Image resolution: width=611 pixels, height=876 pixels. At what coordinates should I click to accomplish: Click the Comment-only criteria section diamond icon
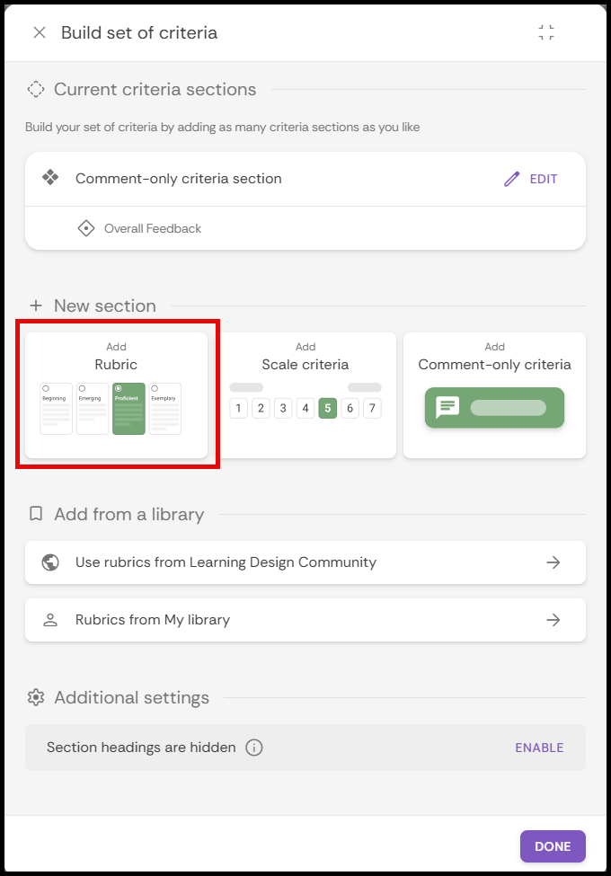point(50,178)
